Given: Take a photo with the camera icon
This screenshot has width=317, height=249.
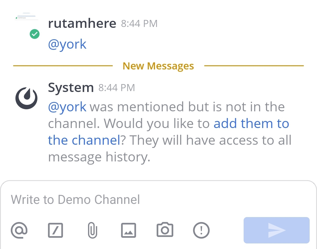Looking at the screenshot, I should (x=165, y=230).
